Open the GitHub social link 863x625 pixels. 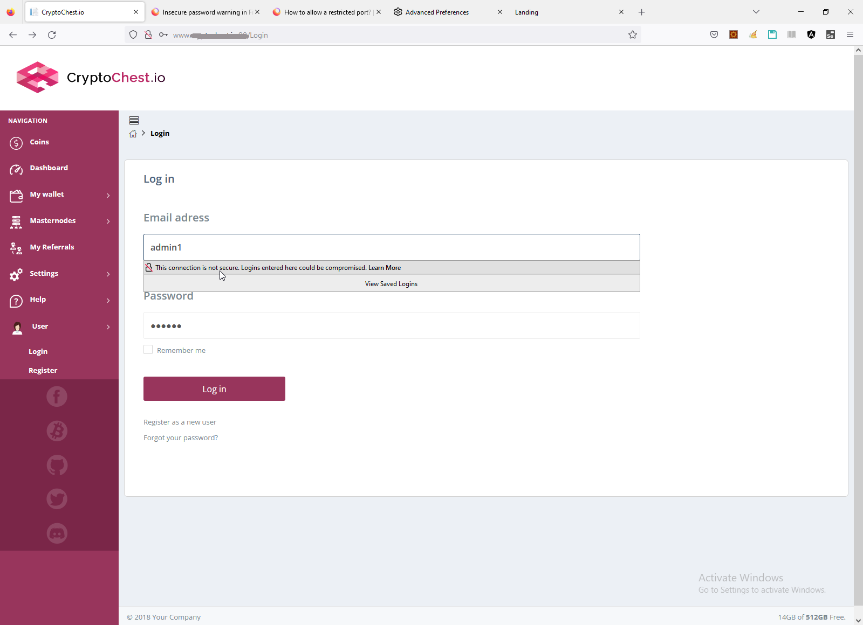[57, 465]
